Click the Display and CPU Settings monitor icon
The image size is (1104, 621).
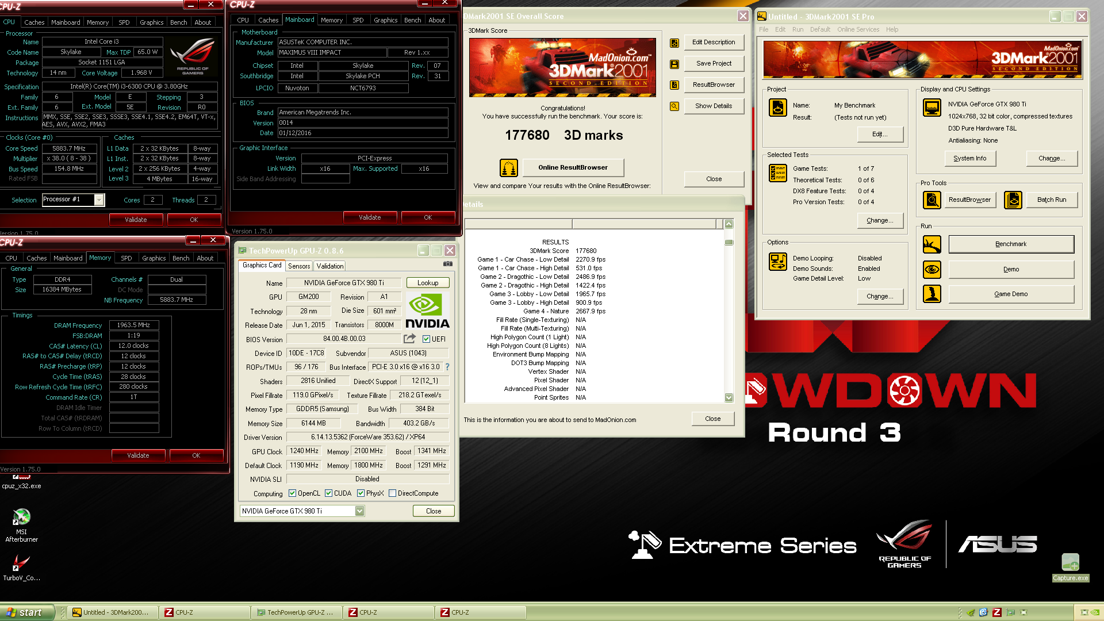click(932, 108)
